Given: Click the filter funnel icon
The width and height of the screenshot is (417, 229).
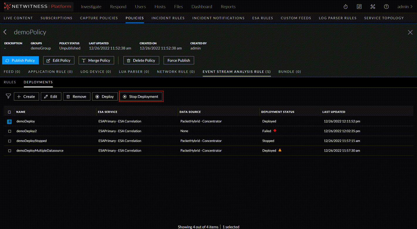Looking at the screenshot, I should [x=8, y=96].
